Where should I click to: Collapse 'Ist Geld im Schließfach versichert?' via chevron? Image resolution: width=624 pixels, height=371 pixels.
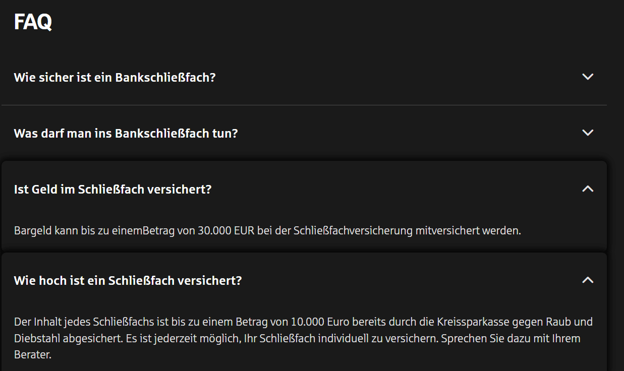pyautogui.click(x=588, y=189)
